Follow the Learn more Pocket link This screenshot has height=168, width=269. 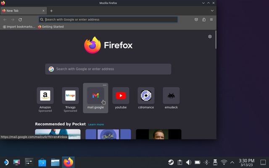tap(96, 124)
